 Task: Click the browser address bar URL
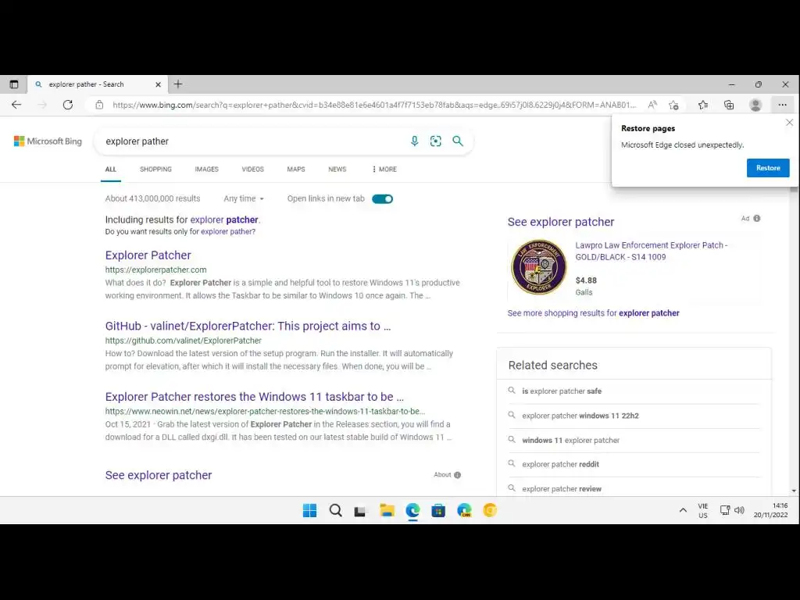374,105
